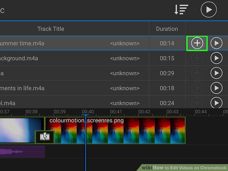Image resolution: width=228 pixels, height=171 pixels.
Task: Add summer time.m4a with plus icon
Action: pyautogui.click(x=197, y=43)
